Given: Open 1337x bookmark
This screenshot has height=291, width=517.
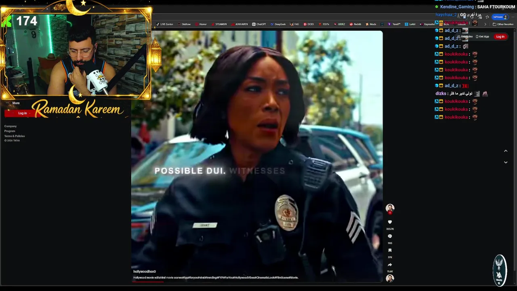Looking at the screenshot, I should click(324, 24).
